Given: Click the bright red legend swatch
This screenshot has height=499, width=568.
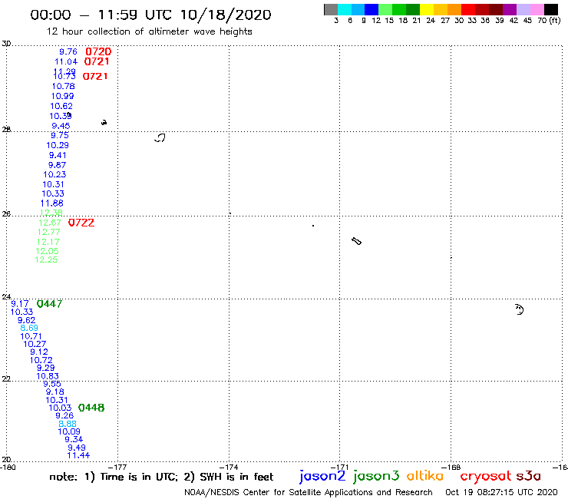Looking at the screenshot, I should point(468,9).
